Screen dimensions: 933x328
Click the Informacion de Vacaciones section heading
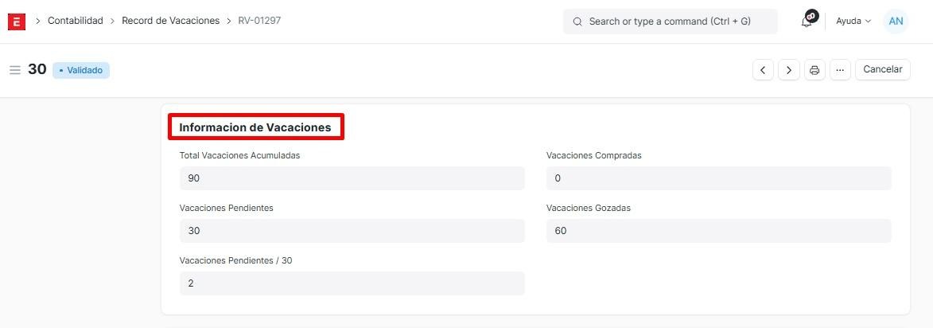[x=255, y=127]
